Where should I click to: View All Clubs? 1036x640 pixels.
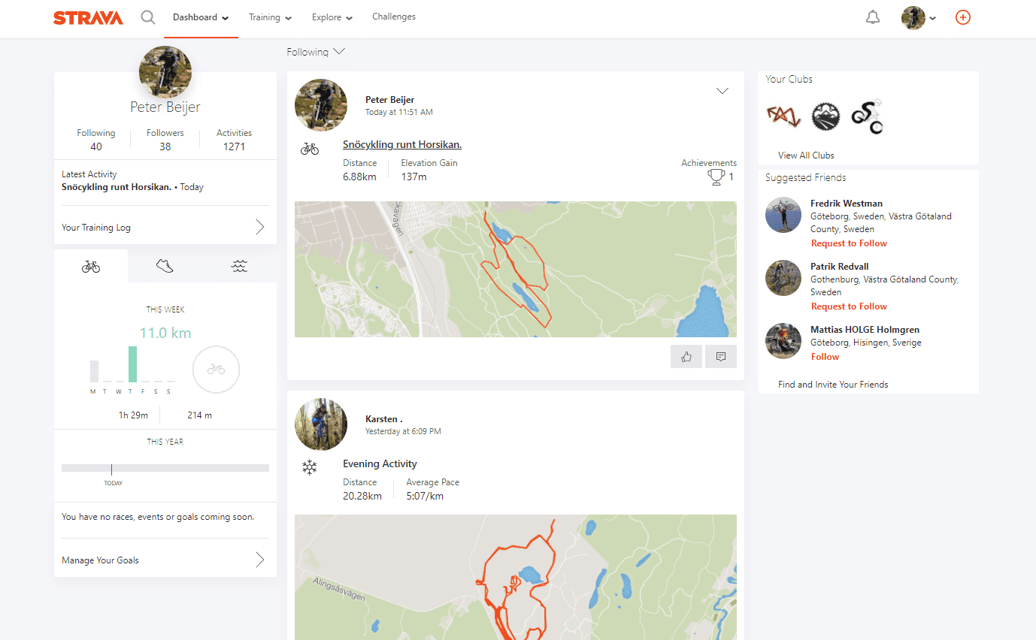tap(805, 155)
